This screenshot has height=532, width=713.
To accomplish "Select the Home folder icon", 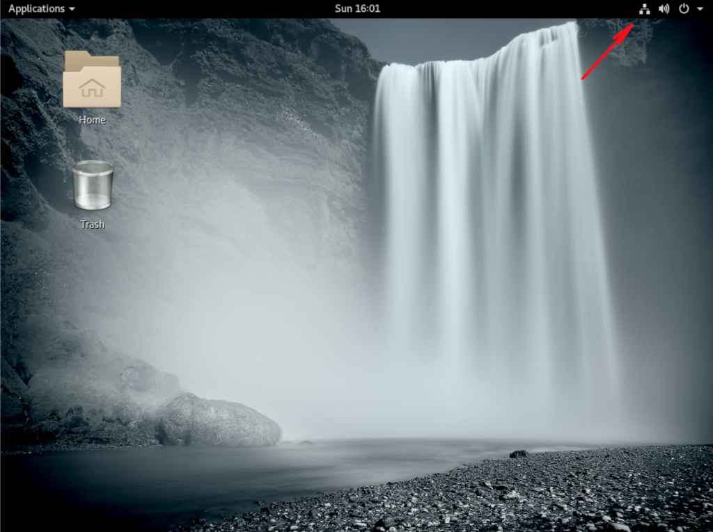I will (92, 80).
